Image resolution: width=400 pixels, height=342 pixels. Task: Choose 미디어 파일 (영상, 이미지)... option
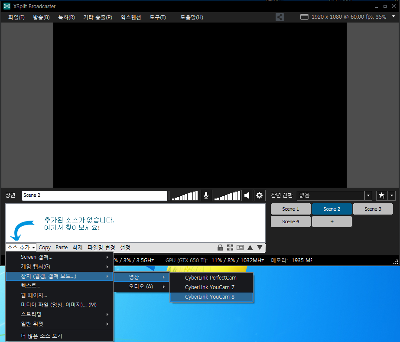59,305
